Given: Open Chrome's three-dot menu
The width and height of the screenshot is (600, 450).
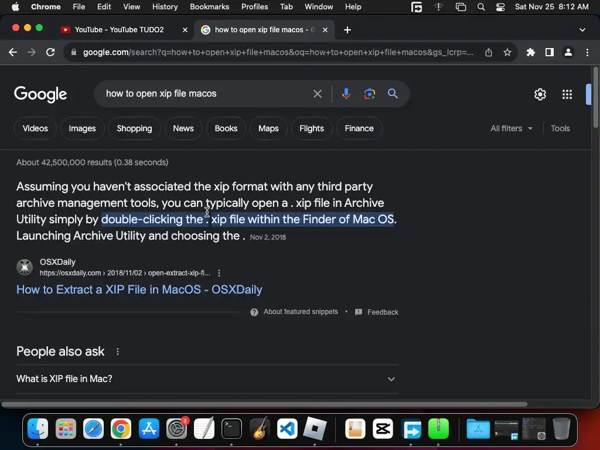Looking at the screenshot, I should click(x=587, y=52).
